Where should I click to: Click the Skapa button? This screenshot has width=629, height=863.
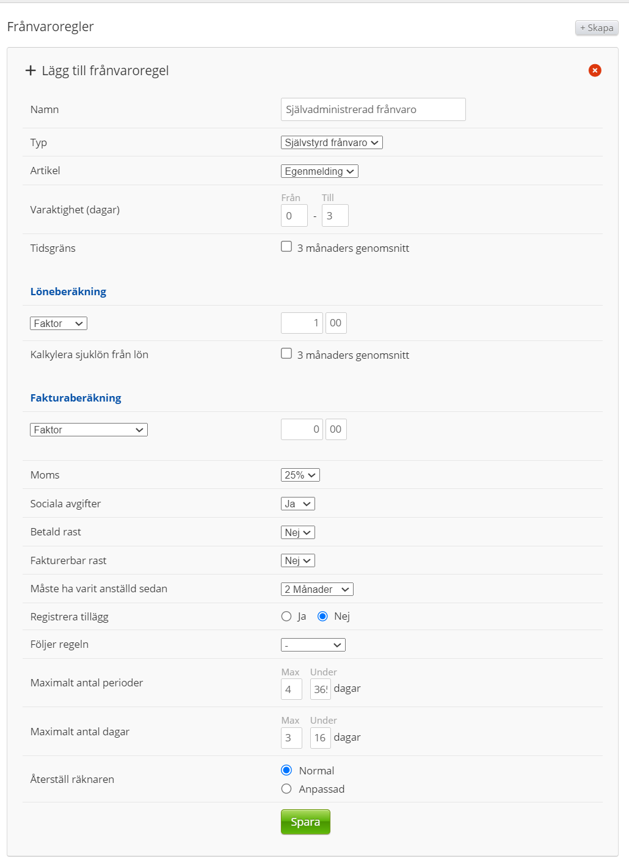pos(597,28)
